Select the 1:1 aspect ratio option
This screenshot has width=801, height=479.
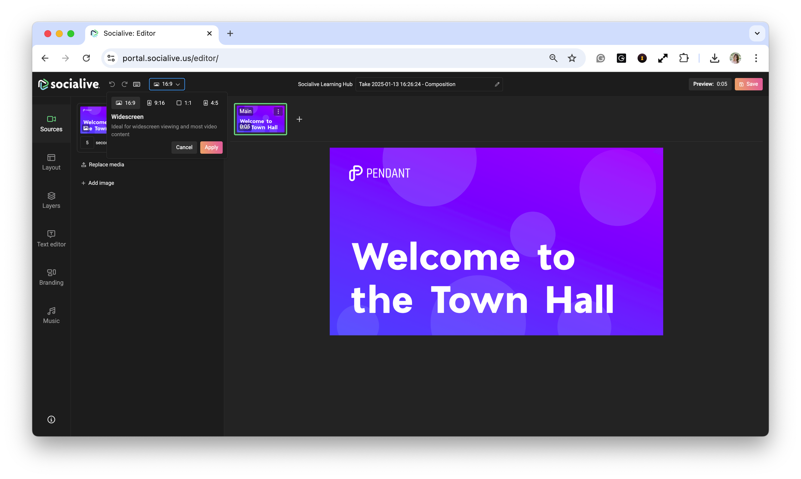click(184, 103)
